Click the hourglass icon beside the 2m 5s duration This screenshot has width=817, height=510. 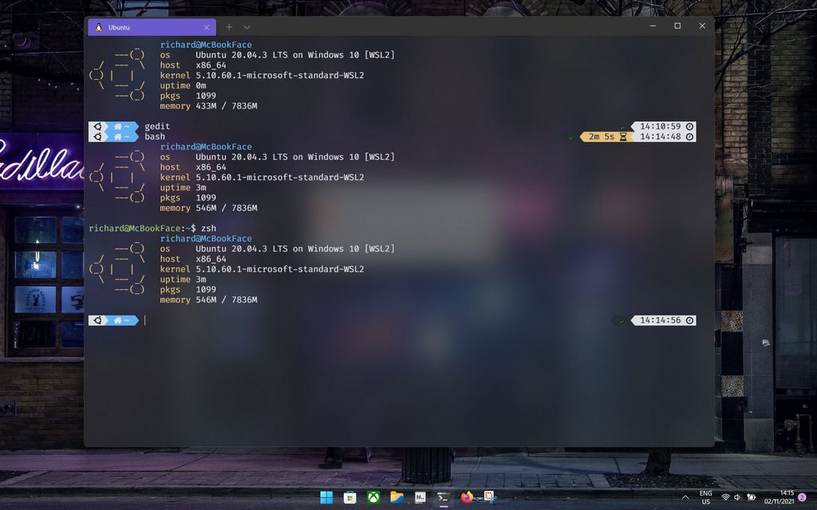(x=622, y=136)
